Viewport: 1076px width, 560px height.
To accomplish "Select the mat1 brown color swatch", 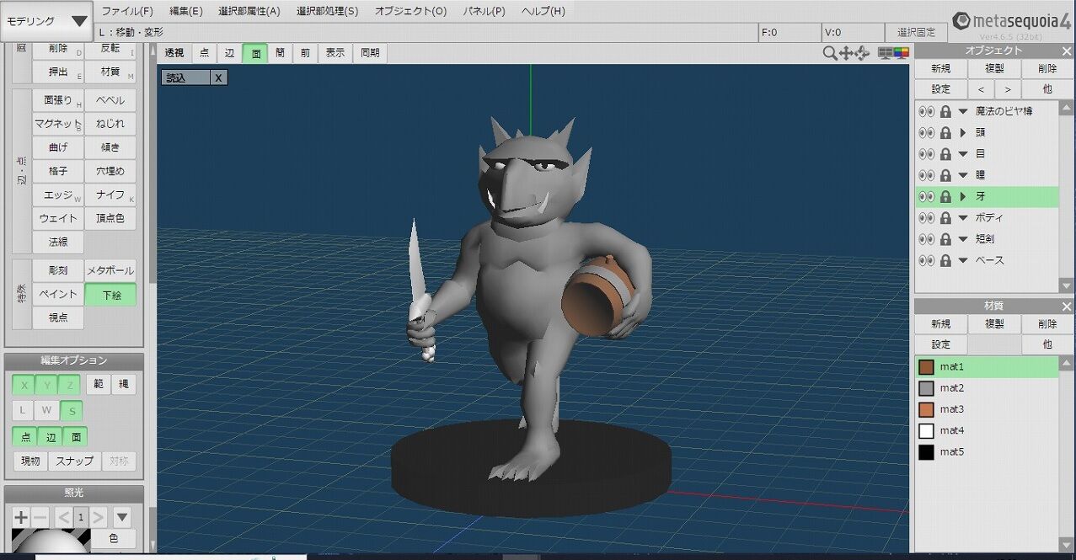I will coord(927,367).
